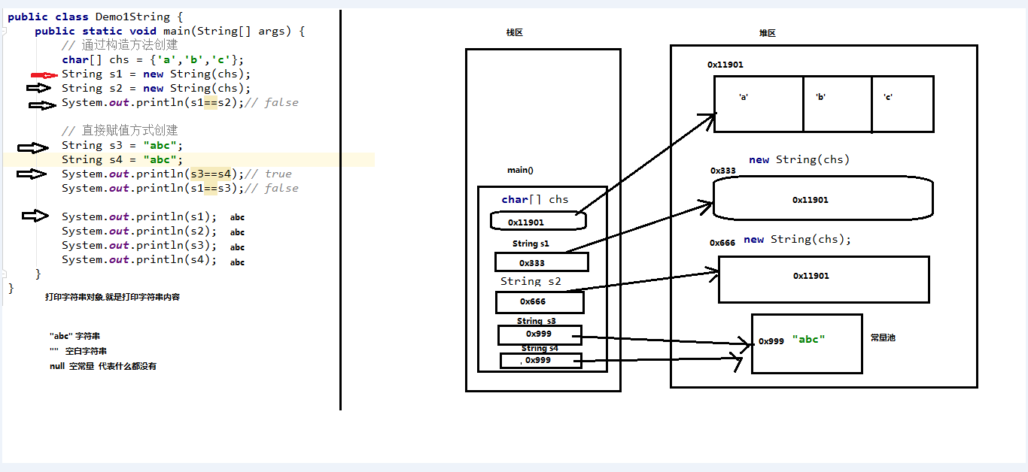
Task: Click the 0x999 box under String s4
Action: 540,361
